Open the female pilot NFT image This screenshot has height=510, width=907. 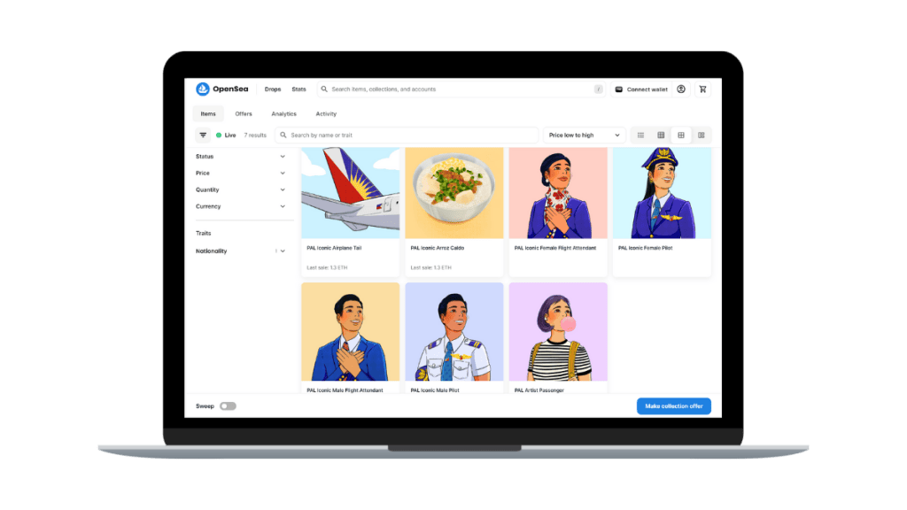click(663, 192)
